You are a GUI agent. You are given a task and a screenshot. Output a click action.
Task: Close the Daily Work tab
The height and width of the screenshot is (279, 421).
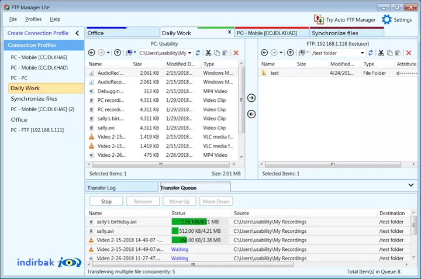[230, 32]
